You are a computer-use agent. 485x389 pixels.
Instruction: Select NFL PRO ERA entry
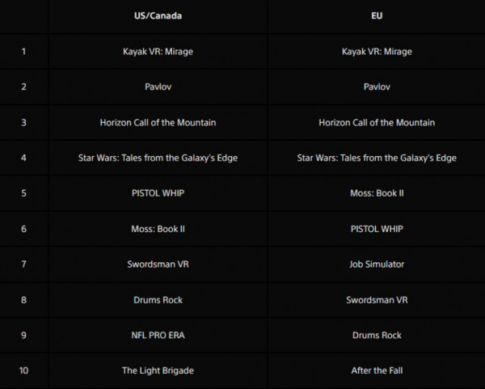(x=158, y=335)
